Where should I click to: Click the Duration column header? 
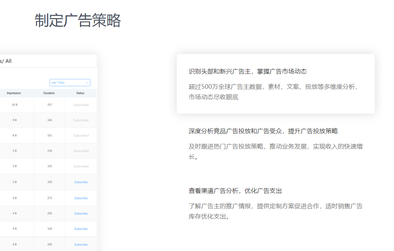49,93
